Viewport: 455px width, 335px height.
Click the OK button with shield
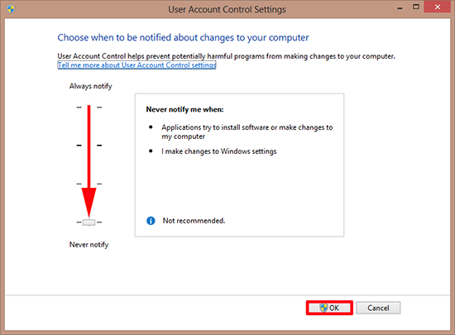click(329, 308)
